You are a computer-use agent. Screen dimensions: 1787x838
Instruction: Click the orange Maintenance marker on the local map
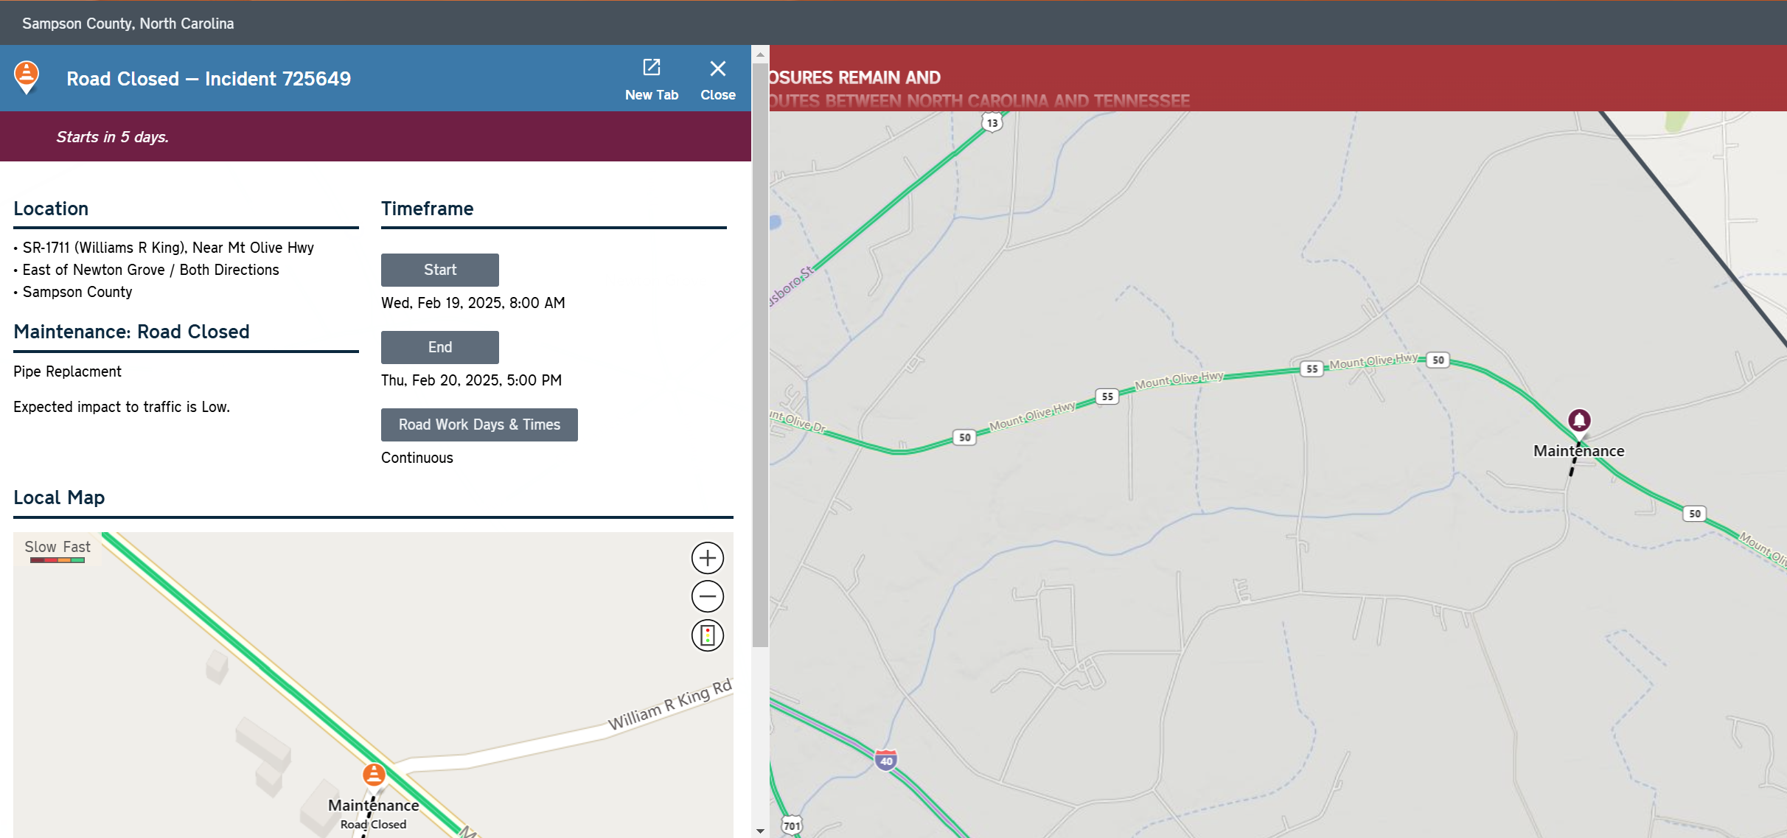[374, 775]
